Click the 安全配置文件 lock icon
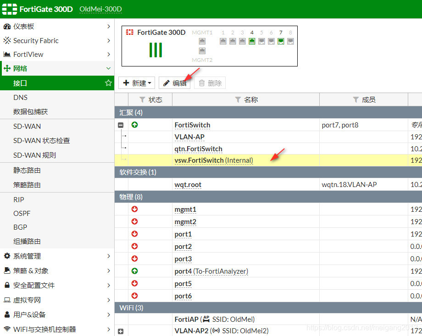422x336 pixels. click(7, 285)
